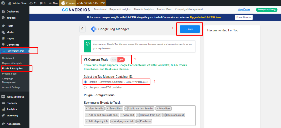Remove View cart event tag
The image size is (281, 128).
pyautogui.click(x=122, y=115)
